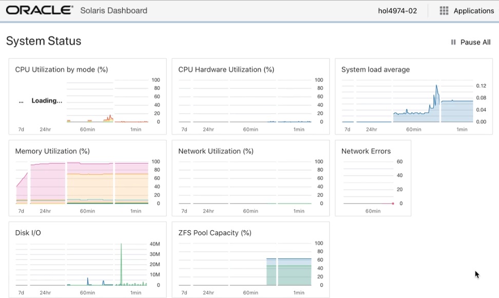
Task: Select 7d range on CPU Utilization by mode
Action: click(x=21, y=129)
